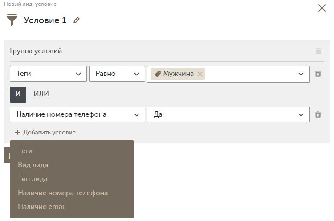The height and width of the screenshot is (221, 334).
Task: Expand the Да value dropdown
Action: pos(228,114)
